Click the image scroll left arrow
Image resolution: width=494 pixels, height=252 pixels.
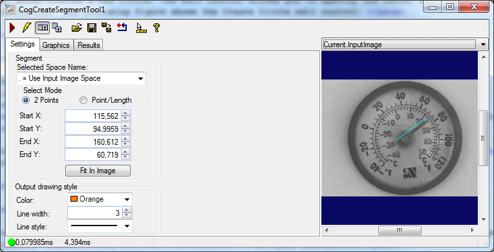[x=327, y=230]
